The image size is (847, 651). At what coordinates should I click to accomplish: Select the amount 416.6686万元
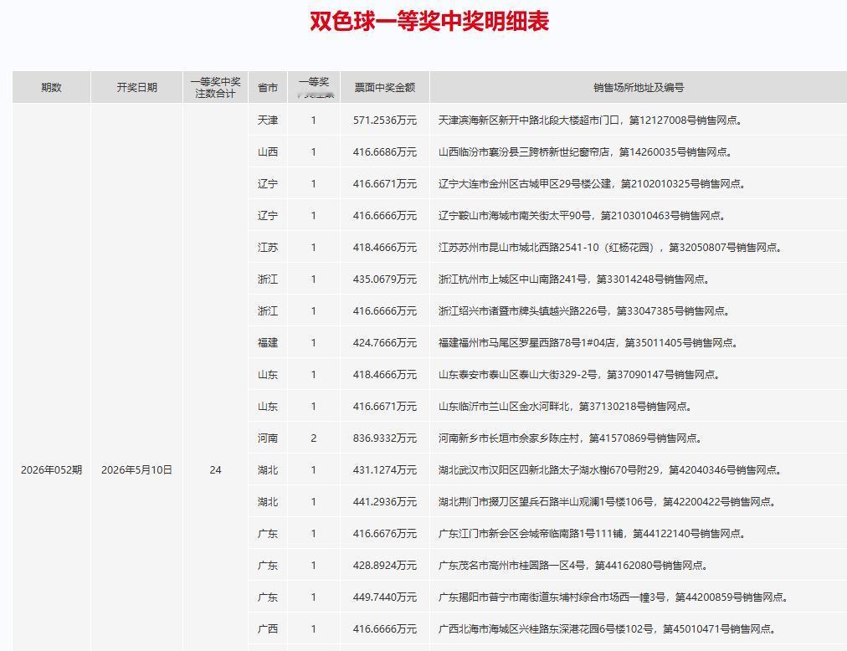coord(385,151)
